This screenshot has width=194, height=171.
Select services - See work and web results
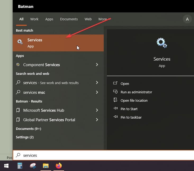click(x=58, y=83)
